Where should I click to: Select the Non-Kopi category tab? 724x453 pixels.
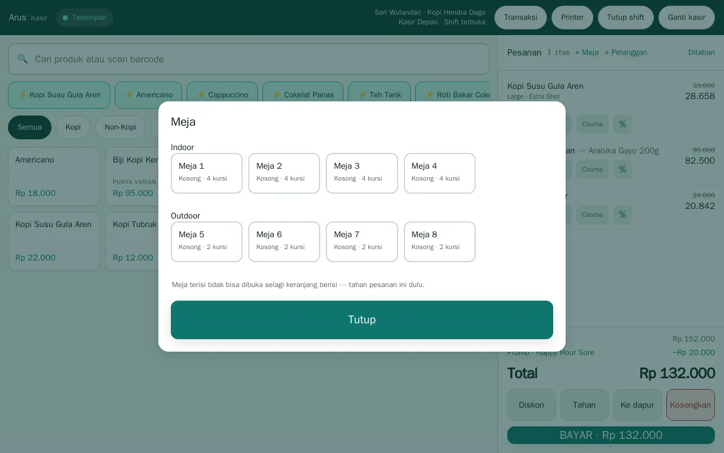(120, 127)
